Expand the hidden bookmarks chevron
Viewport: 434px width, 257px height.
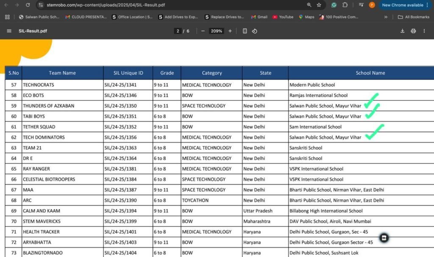pyautogui.click(x=386, y=17)
